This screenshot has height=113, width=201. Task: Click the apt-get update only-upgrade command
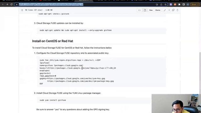pyautogui.click(x=75, y=30)
